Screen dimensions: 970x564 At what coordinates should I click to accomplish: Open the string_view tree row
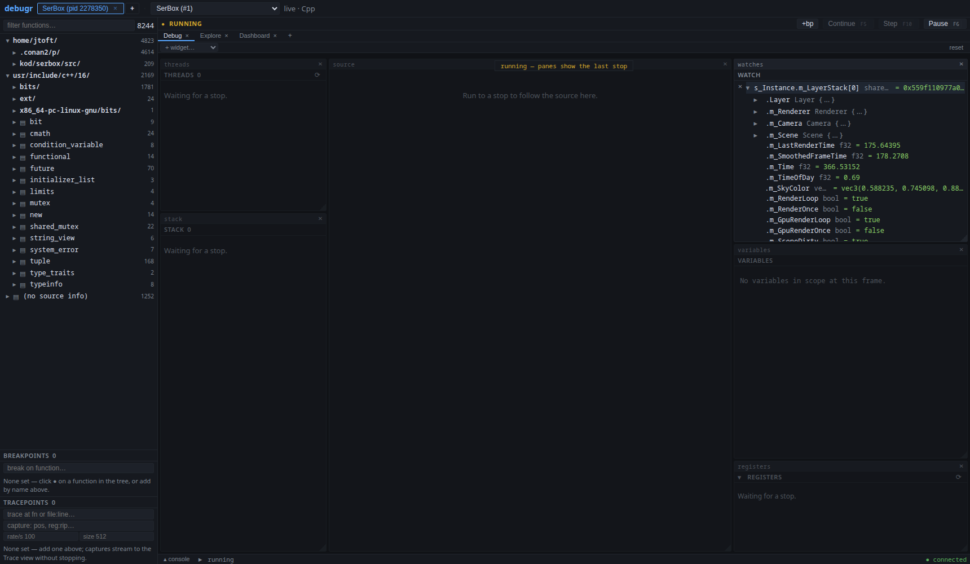tap(78, 238)
